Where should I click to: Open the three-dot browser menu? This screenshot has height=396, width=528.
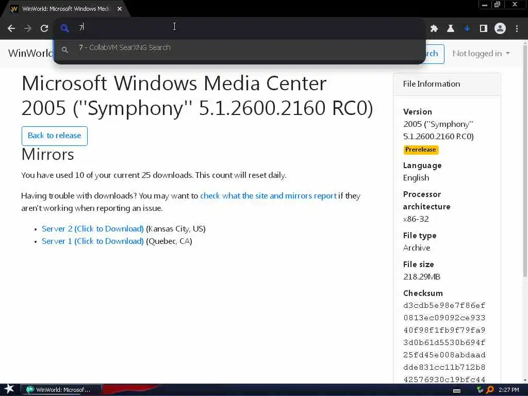point(517,29)
